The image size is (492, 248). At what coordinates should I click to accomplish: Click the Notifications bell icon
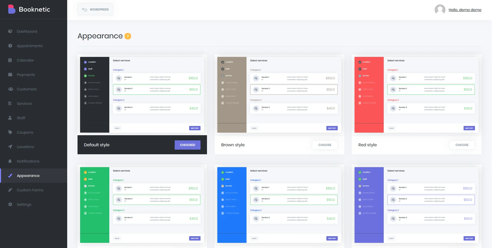tap(10, 161)
